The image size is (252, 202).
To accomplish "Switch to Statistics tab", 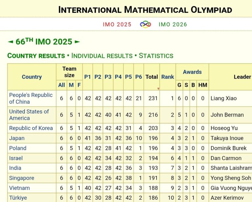I will (x=156, y=56).
